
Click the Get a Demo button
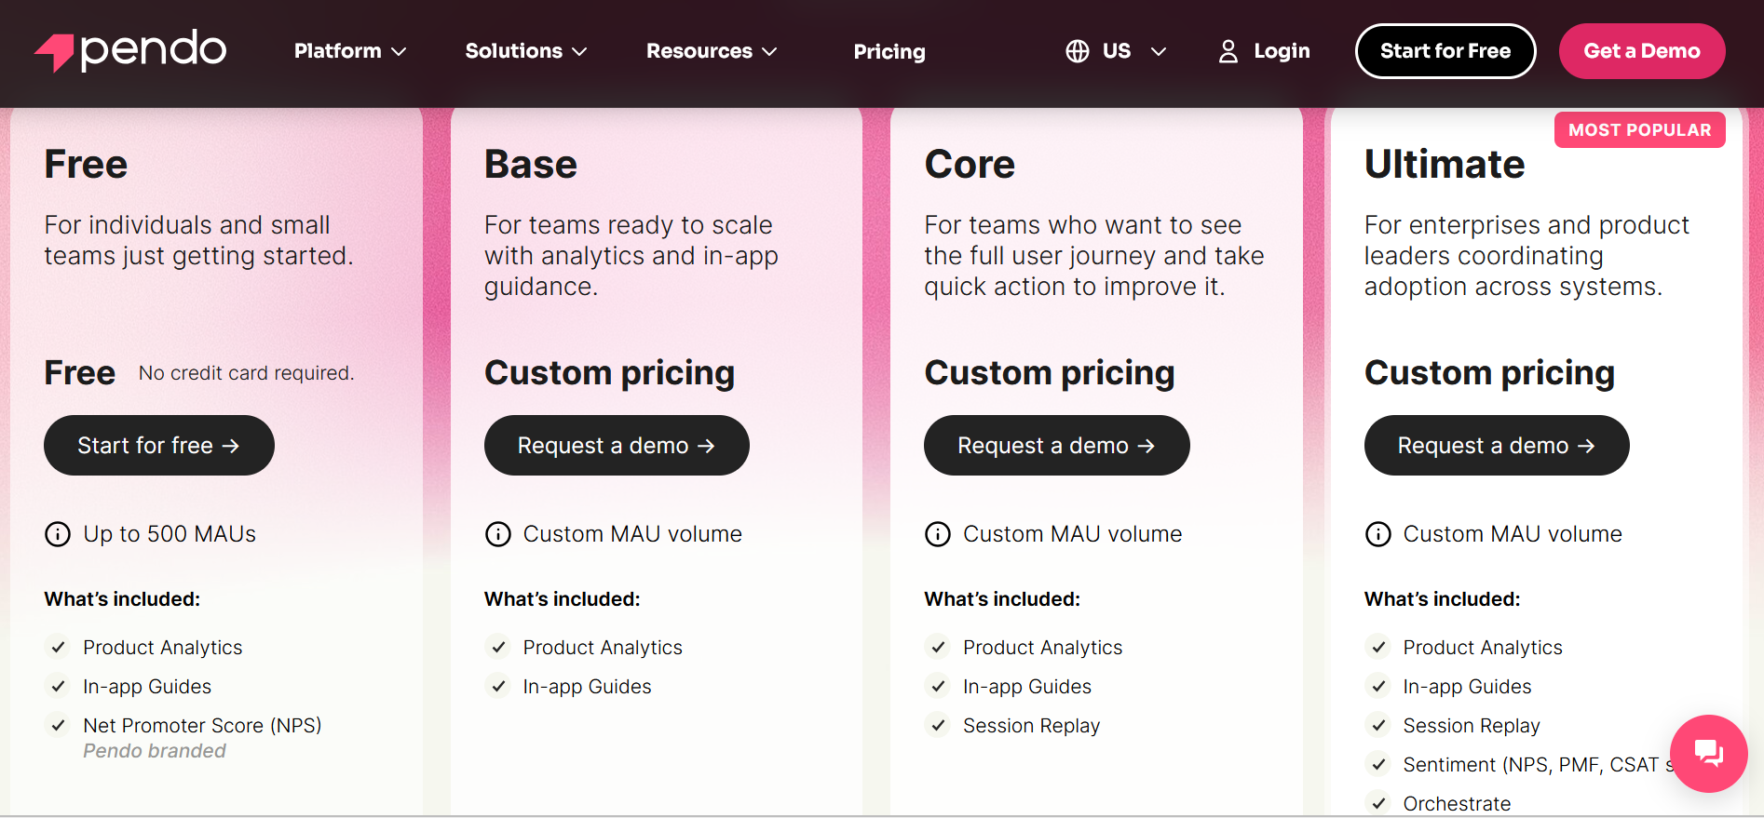pyautogui.click(x=1642, y=51)
